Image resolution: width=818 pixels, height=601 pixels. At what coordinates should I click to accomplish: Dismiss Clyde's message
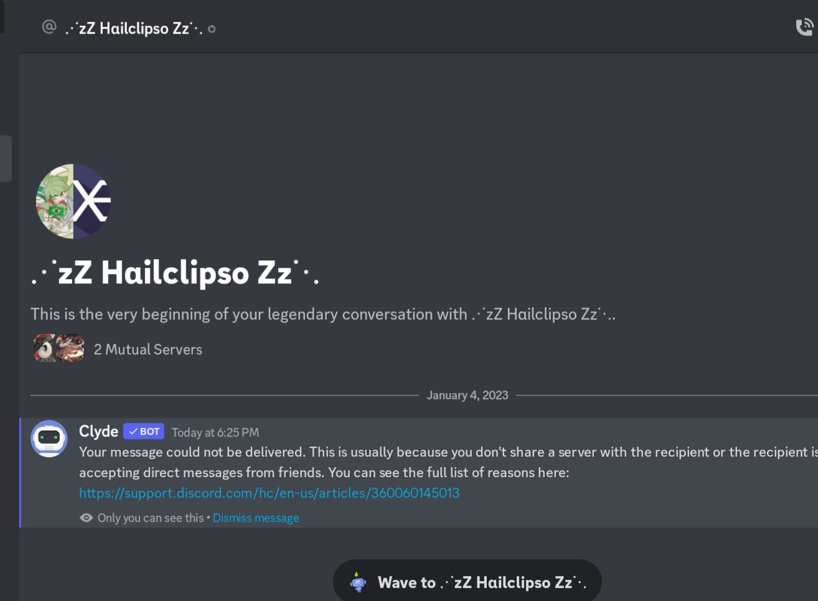point(256,518)
